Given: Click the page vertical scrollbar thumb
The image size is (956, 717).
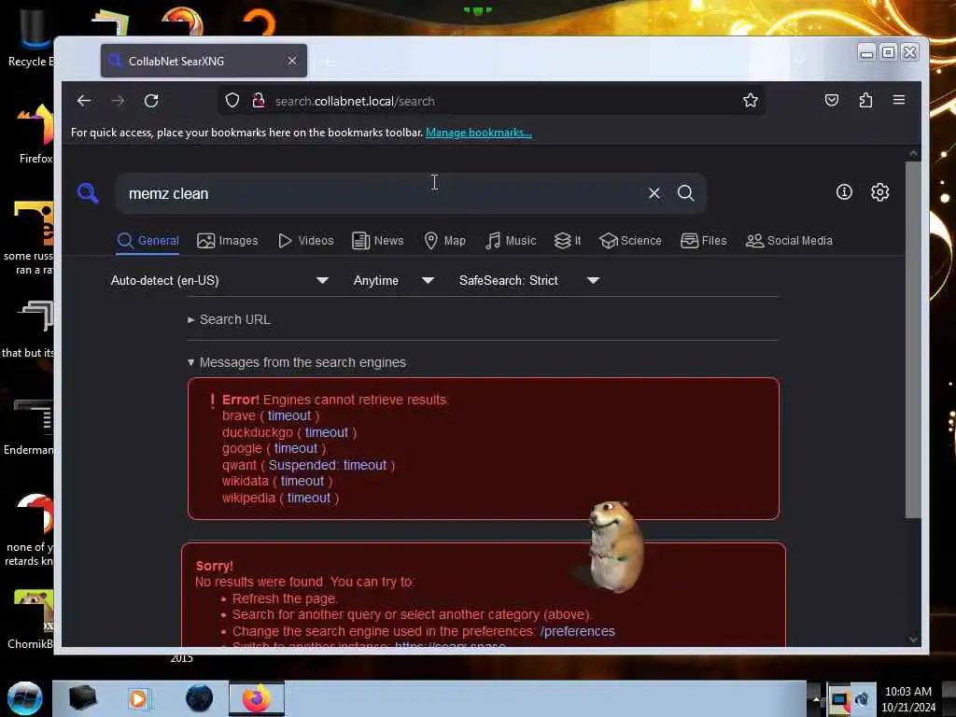Looking at the screenshot, I should click(913, 340).
